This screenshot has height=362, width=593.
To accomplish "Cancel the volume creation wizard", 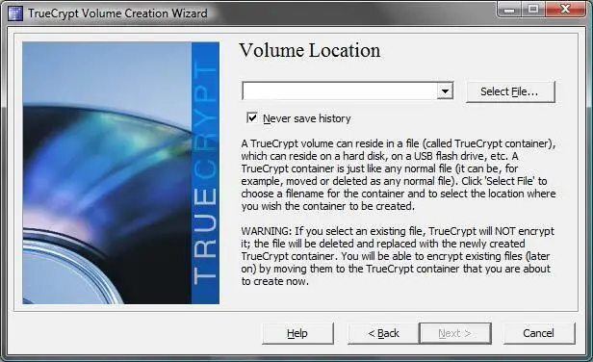I will click(538, 333).
